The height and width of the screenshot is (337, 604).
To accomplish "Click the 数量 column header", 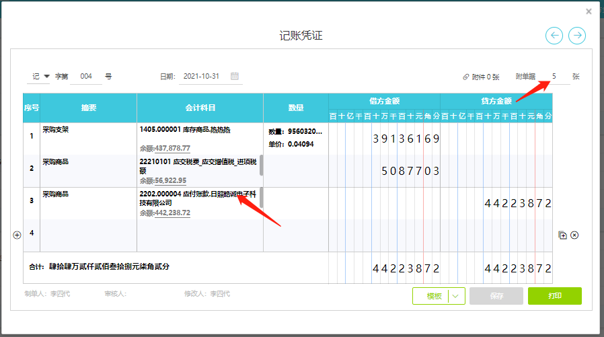I will (x=296, y=108).
